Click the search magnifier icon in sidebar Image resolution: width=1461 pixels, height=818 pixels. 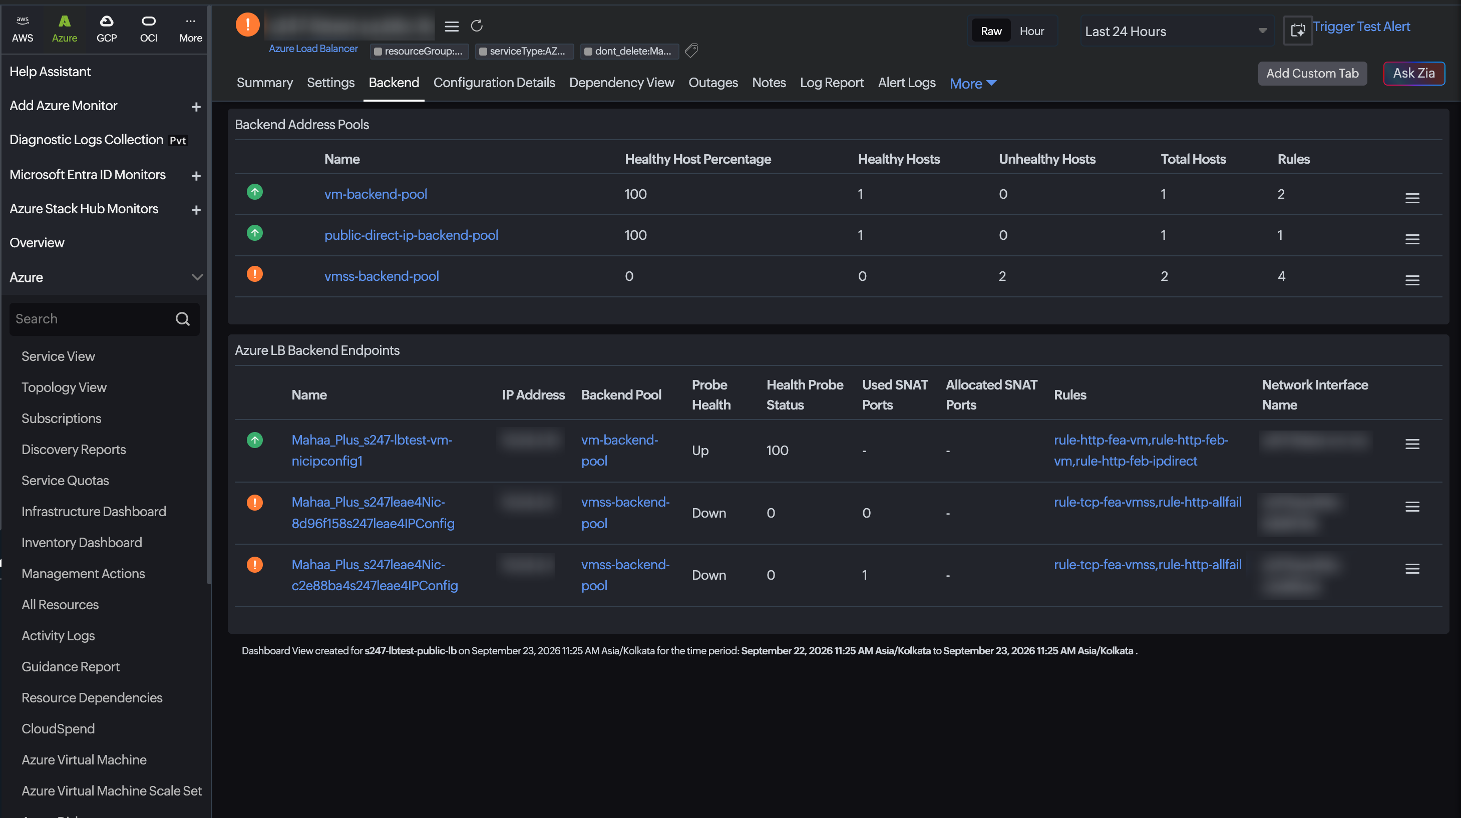pyautogui.click(x=183, y=319)
